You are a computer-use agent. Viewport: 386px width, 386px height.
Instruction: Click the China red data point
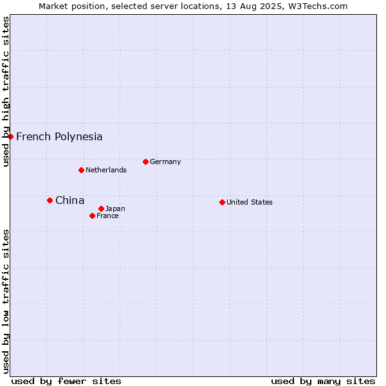(50, 200)
